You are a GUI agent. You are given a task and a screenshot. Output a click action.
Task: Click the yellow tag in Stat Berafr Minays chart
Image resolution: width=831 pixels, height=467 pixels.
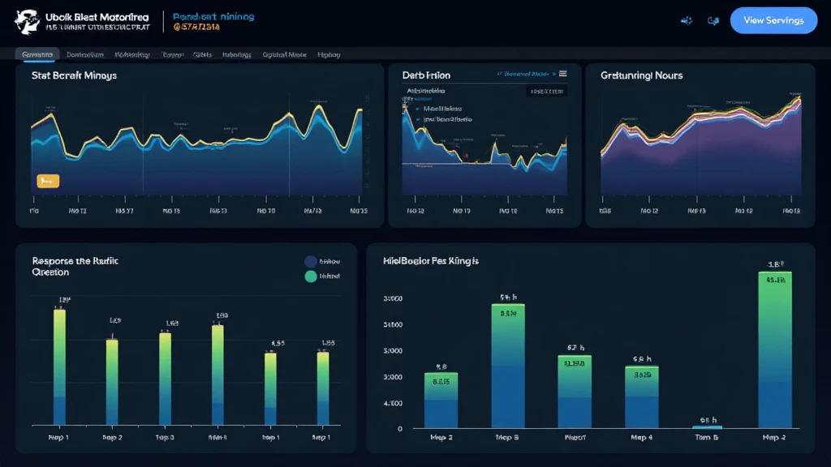tap(48, 181)
